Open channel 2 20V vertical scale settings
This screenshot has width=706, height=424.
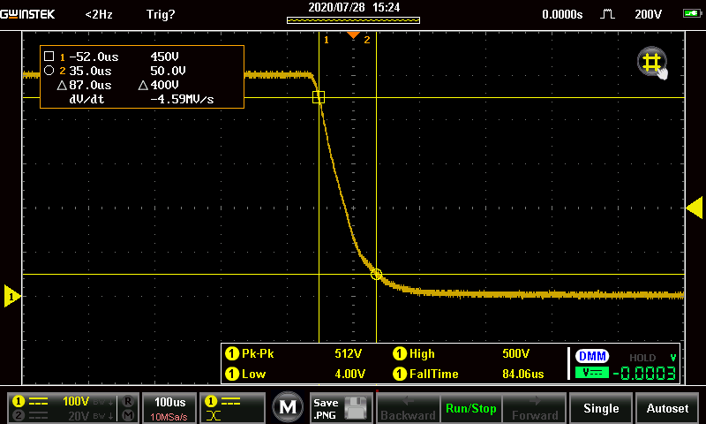pyautogui.click(x=64, y=415)
